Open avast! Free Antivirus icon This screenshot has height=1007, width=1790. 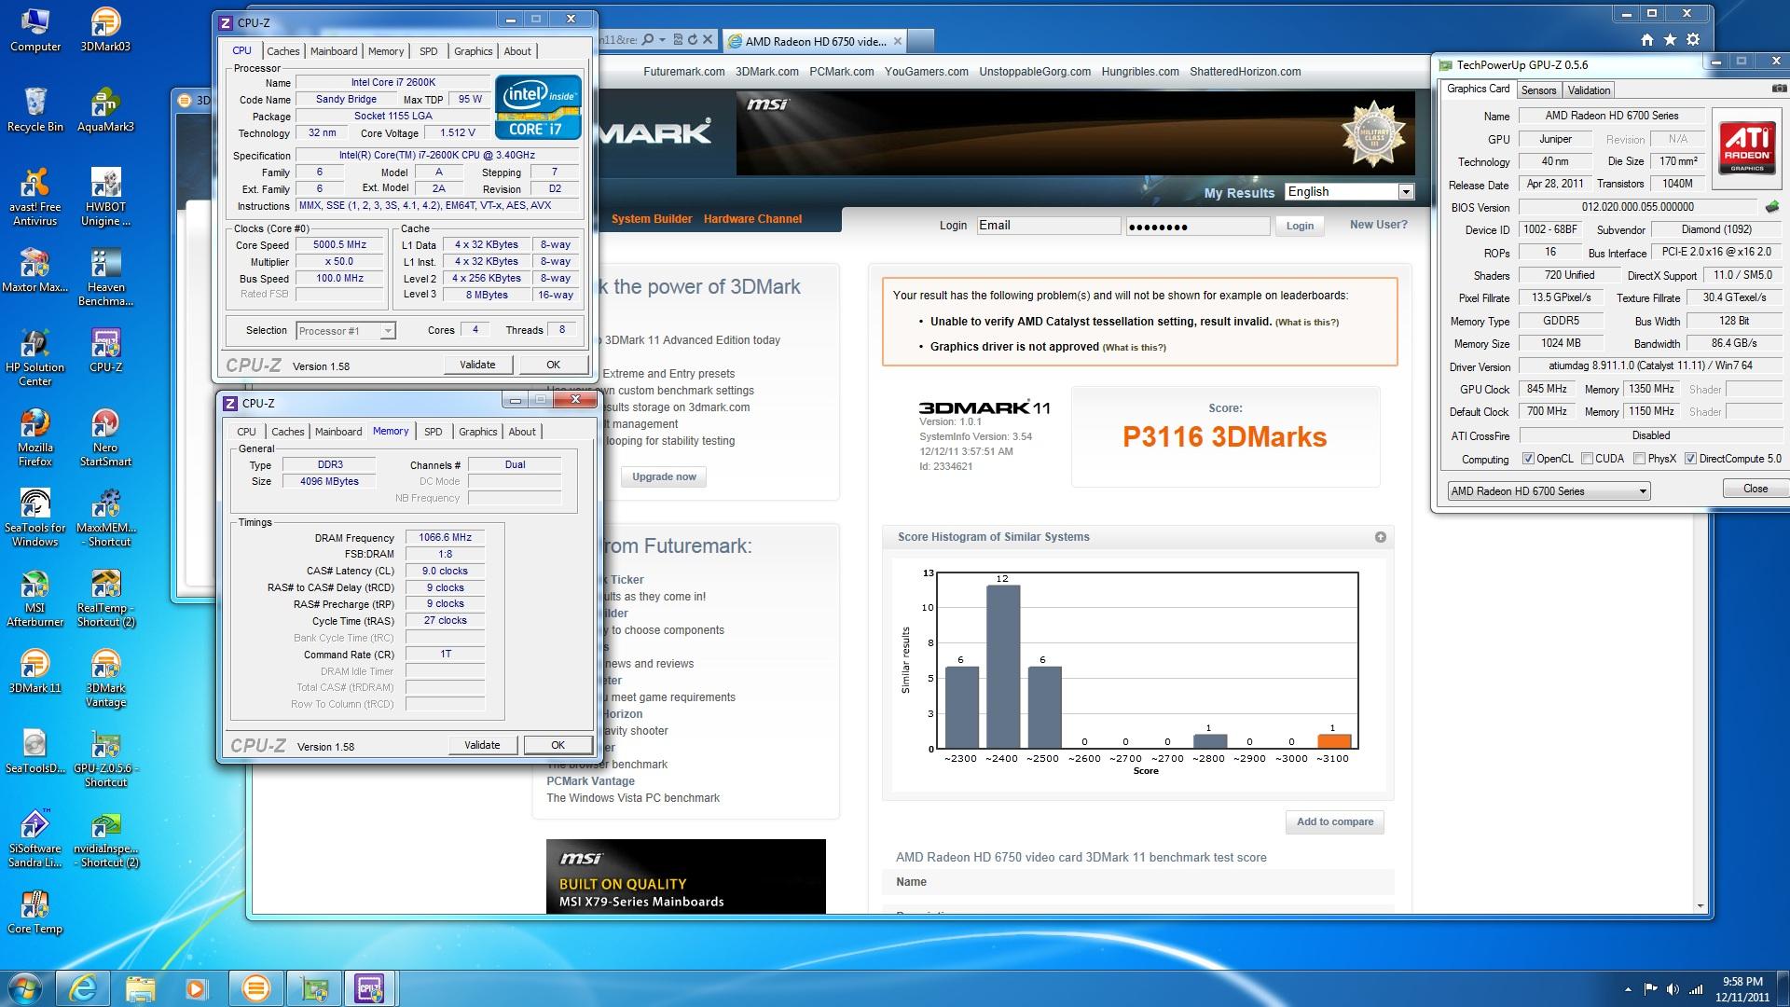[x=35, y=197]
